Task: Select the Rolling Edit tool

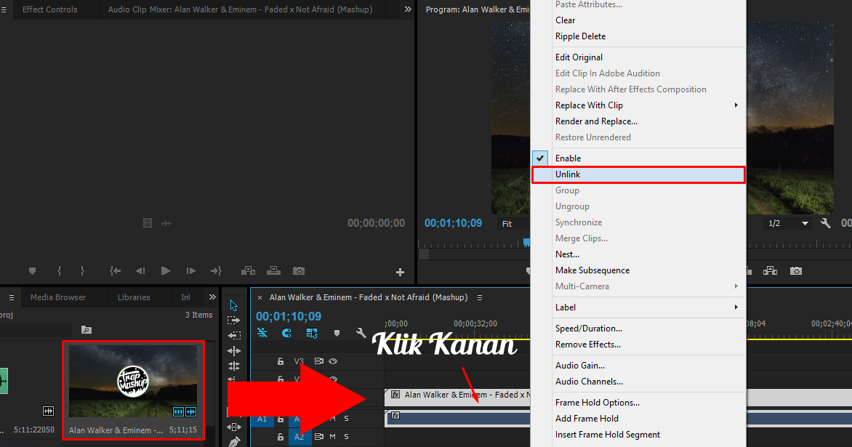Action: [233, 366]
